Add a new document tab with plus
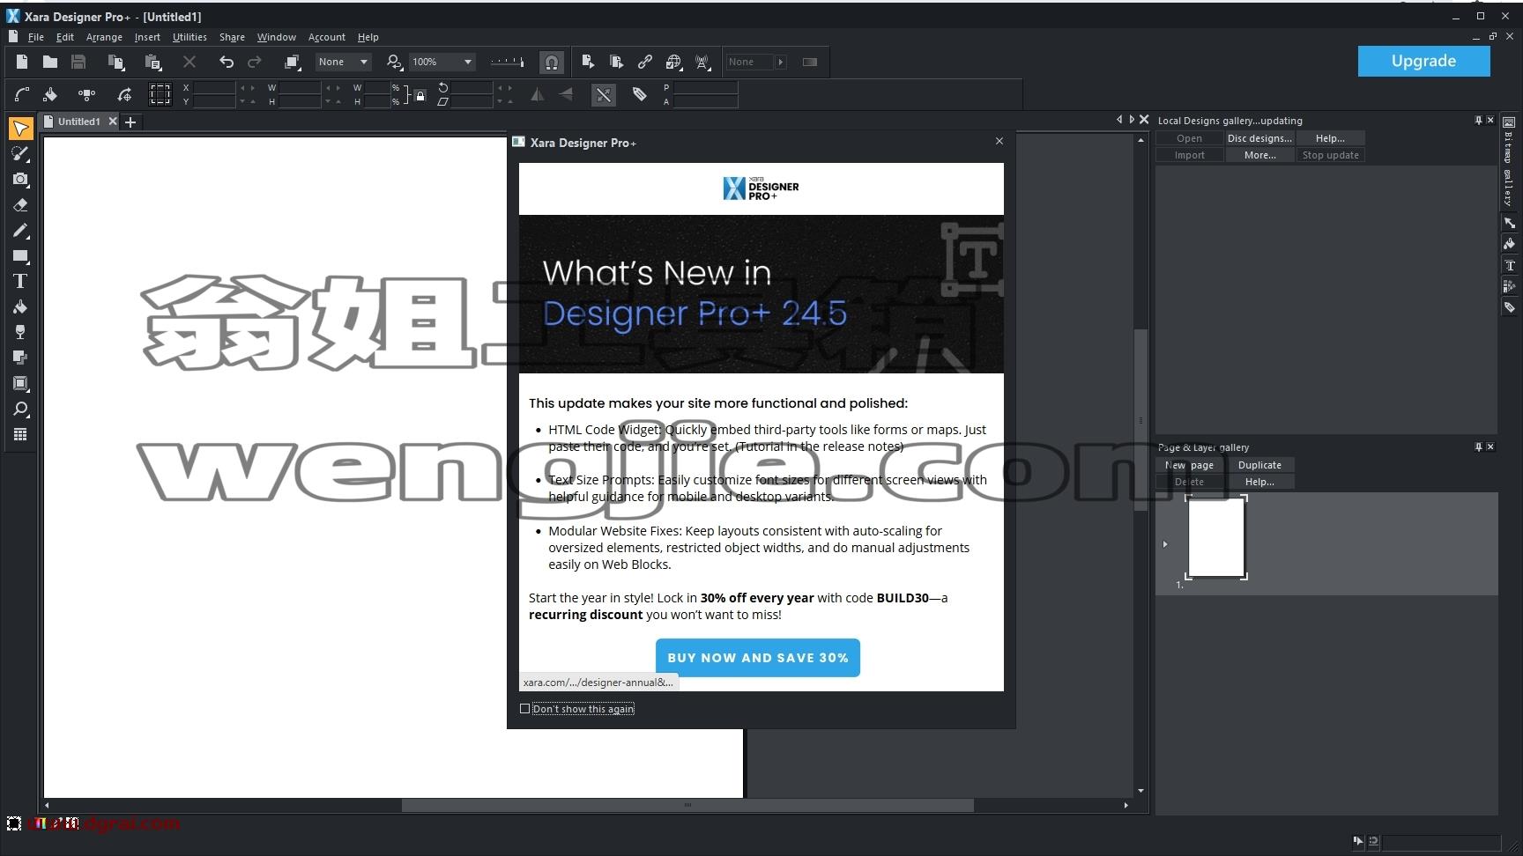The height and width of the screenshot is (856, 1523). click(130, 122)
